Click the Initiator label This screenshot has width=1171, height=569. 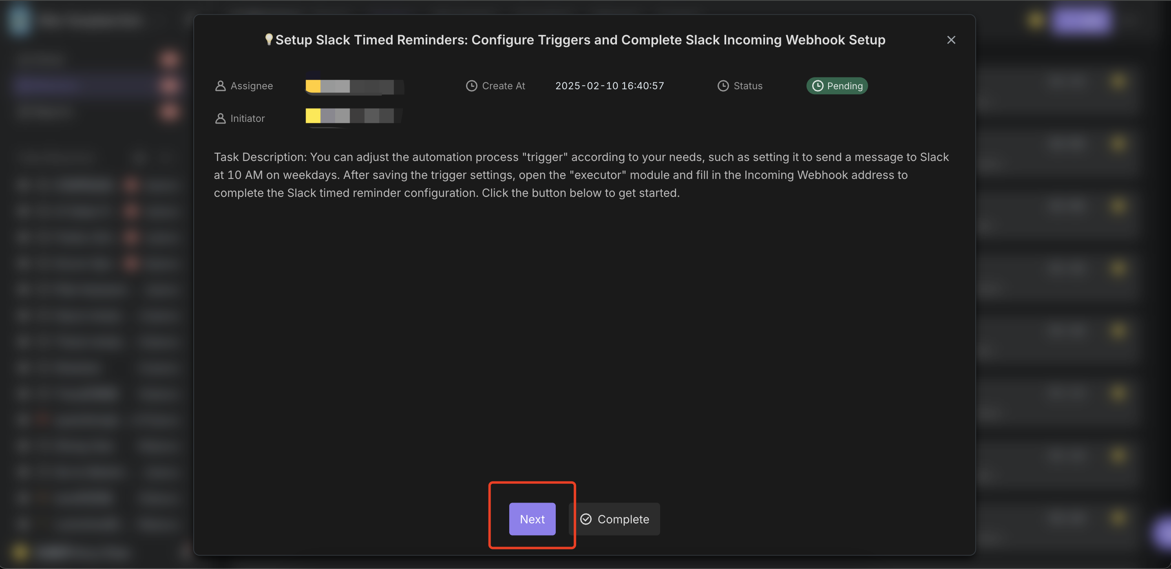[247, 119]
